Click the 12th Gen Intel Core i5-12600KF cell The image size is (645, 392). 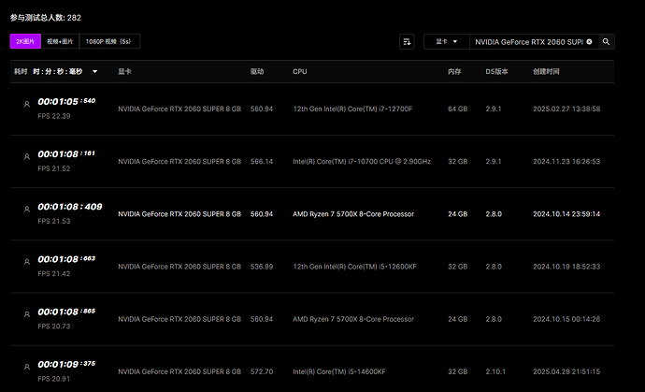(354, 267)
